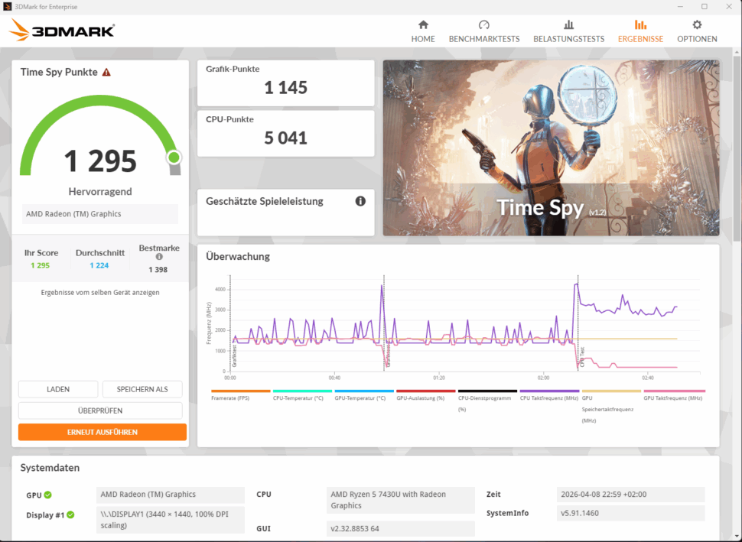Maximize the 3DMark window
Viewport: 742px width, 542px height.
[x=705, y=7]
